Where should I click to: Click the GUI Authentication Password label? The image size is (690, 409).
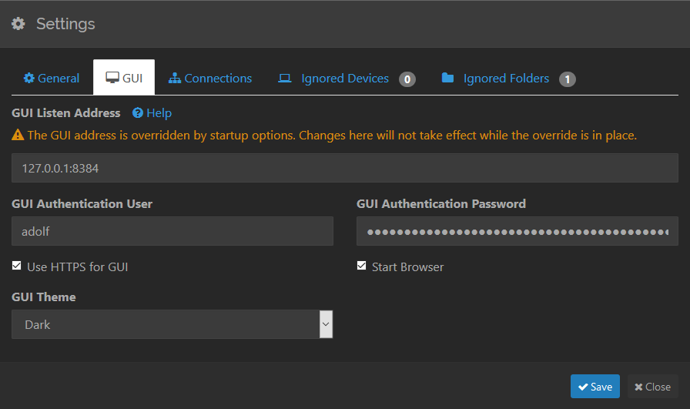(x=441, y=204)
